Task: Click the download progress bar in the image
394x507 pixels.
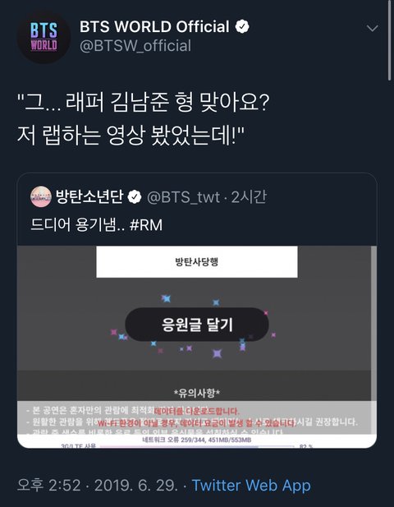Action: pos(197,446)
